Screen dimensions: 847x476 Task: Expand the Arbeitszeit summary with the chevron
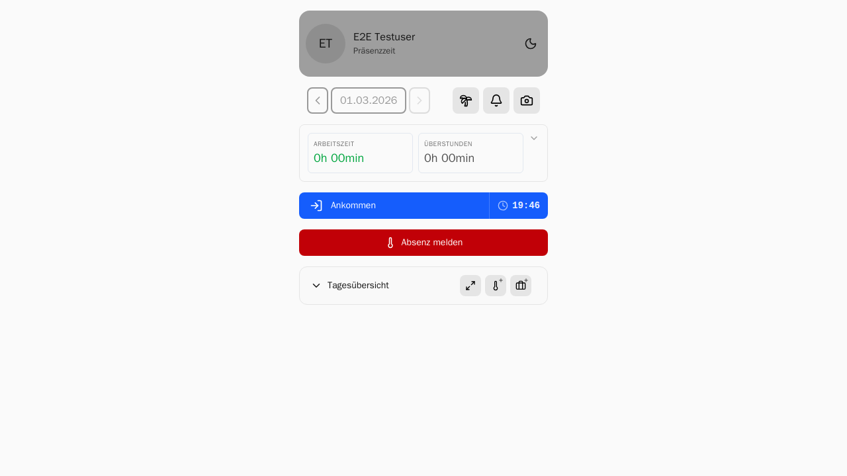[x=534, y=138]
